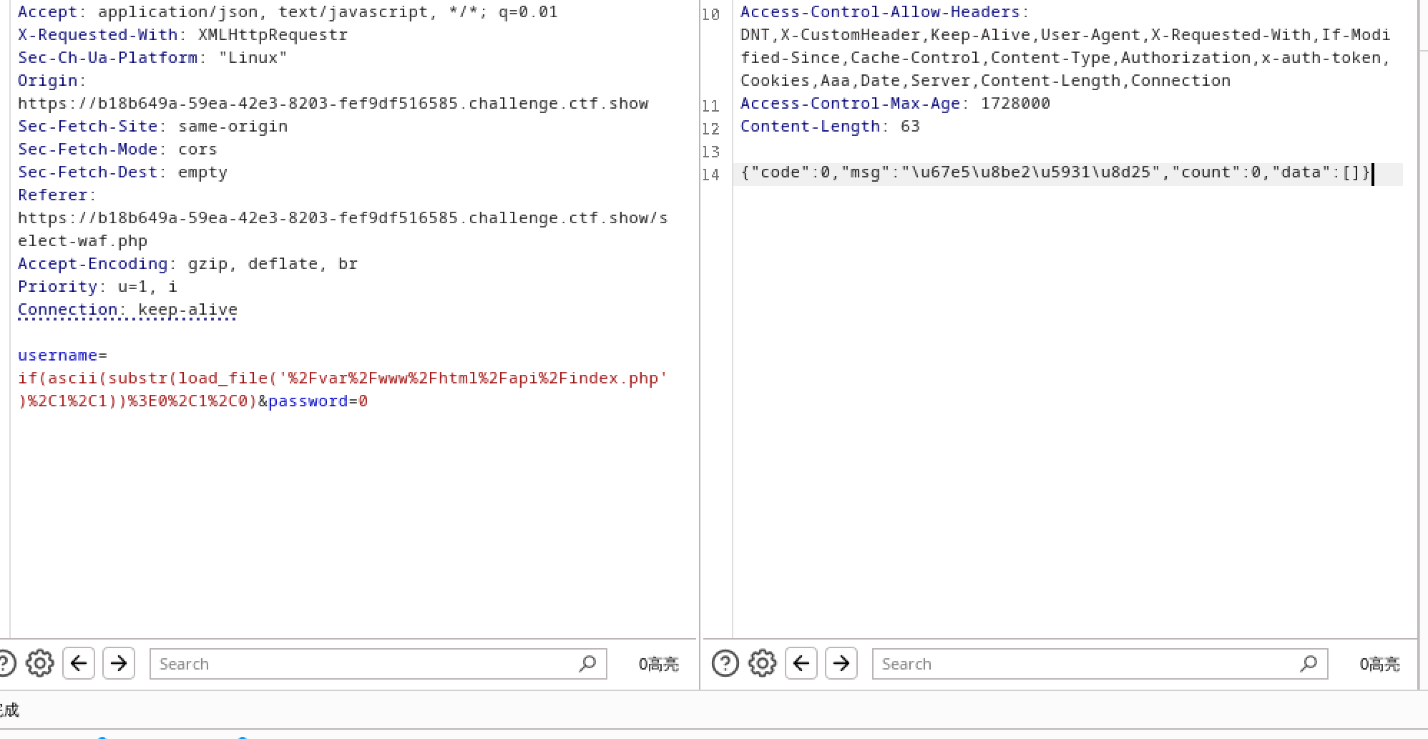The height and width of the screenshot is (739, 1428).
Task: Click request search magnifier icon
Action: point(587,664)
